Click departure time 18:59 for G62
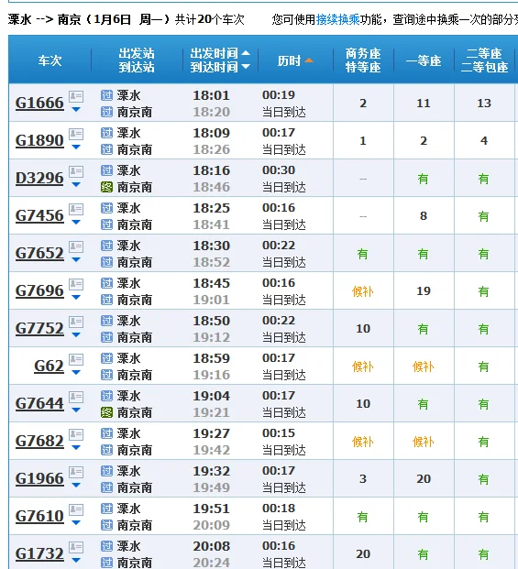 point(211,358)
